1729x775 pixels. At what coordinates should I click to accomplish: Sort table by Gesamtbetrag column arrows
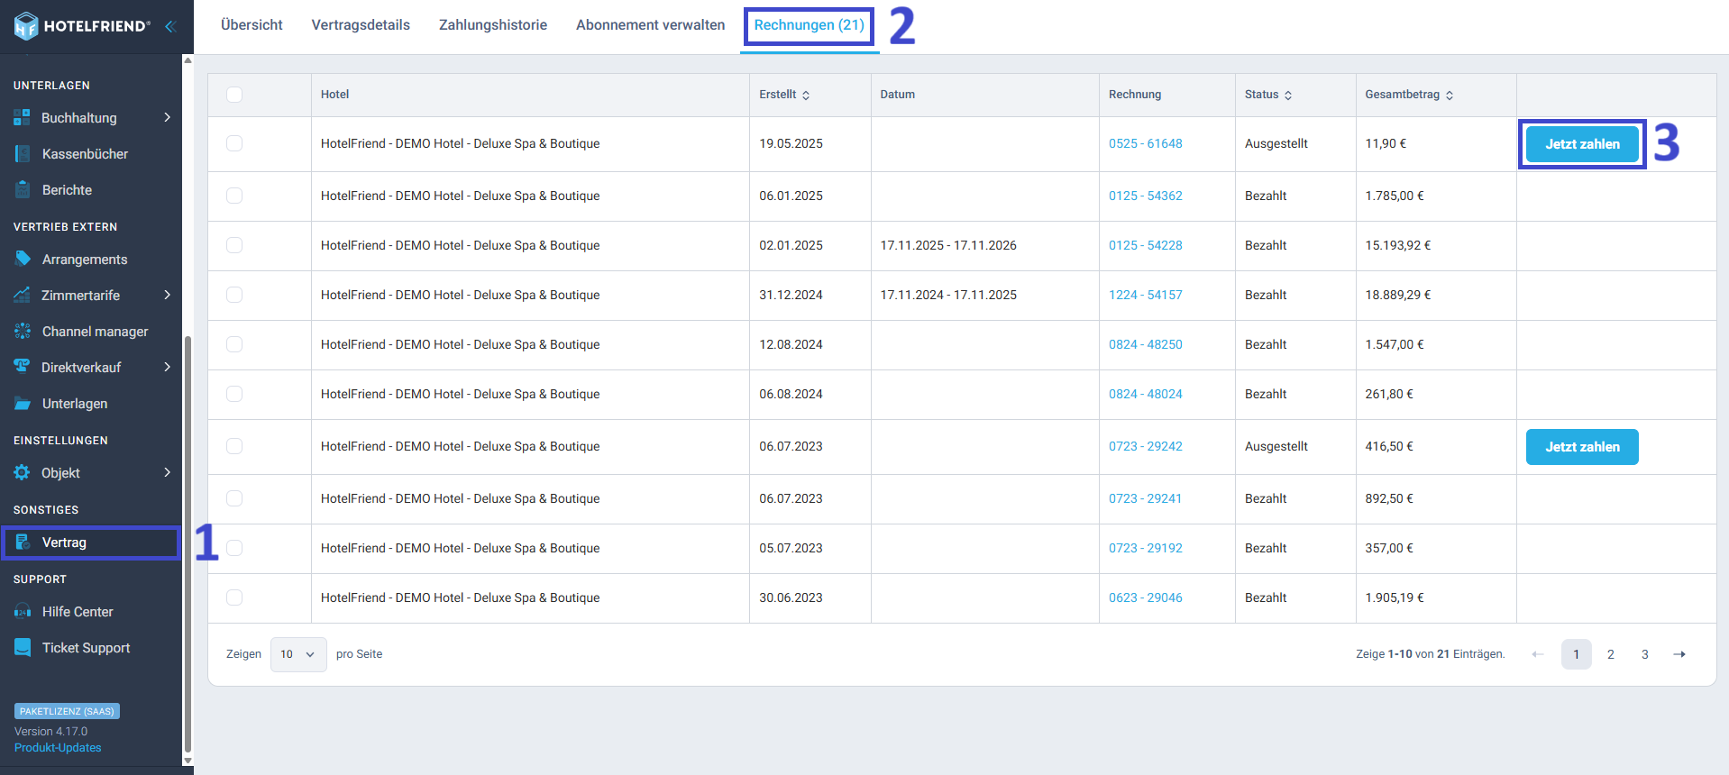pos(1450,96)
